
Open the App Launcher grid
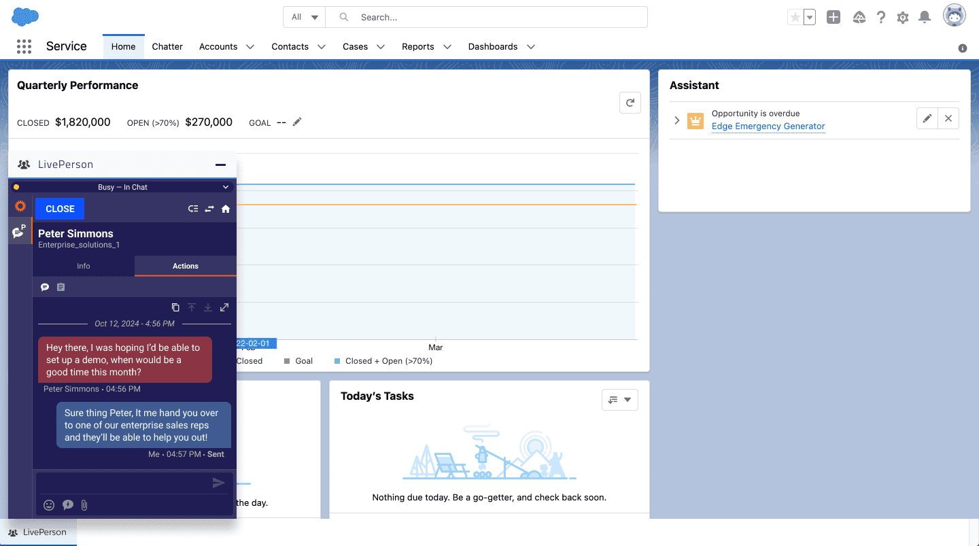(x=24, y=46)
